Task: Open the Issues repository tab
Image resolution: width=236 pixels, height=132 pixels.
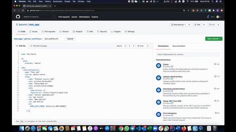Action: coord(33,32)
